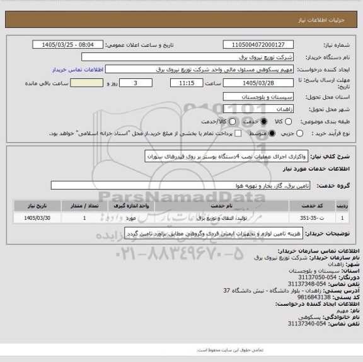
Task: Click the service code cell ت -35-351
Action: (x=312, y=218)
